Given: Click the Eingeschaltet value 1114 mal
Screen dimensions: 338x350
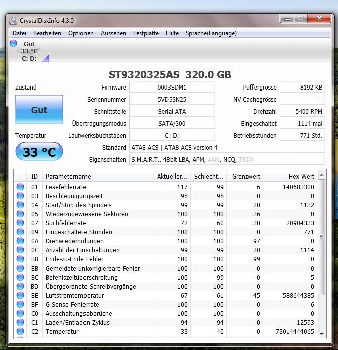Looking at the screenshot, I should [302, 123].
